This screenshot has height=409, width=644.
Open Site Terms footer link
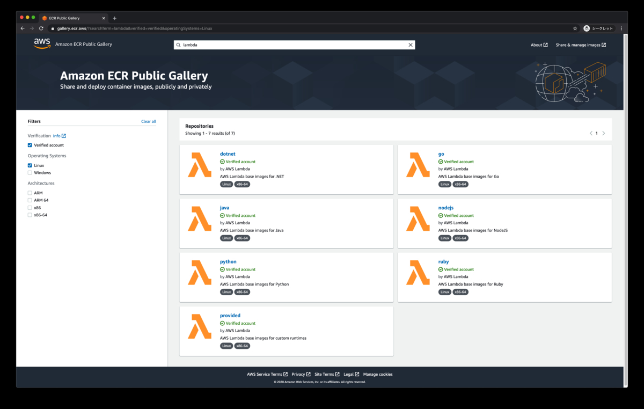click(x=327, y=374)
